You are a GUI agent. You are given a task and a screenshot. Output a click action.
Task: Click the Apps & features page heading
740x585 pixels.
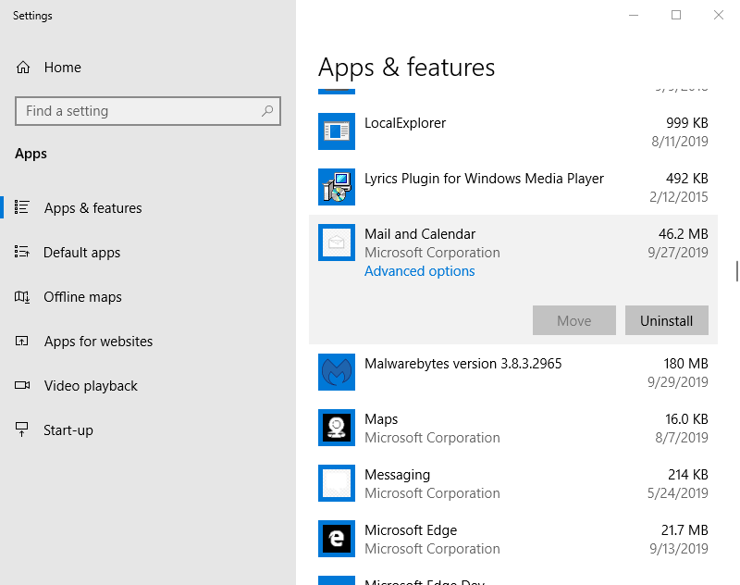pos(406,68)
